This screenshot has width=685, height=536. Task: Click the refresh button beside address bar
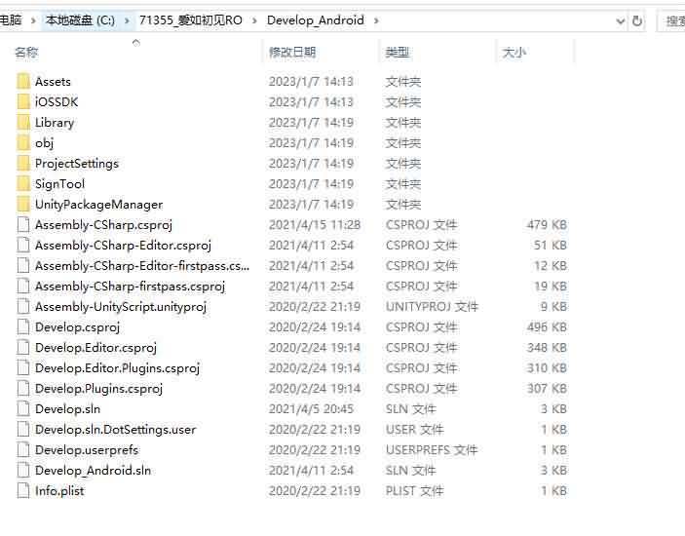pyautogui.click(x=637, y=20)
